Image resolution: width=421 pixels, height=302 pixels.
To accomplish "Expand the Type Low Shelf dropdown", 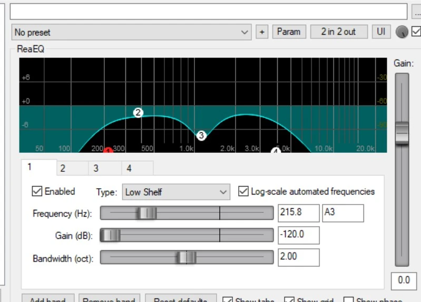I will point(176,192).
